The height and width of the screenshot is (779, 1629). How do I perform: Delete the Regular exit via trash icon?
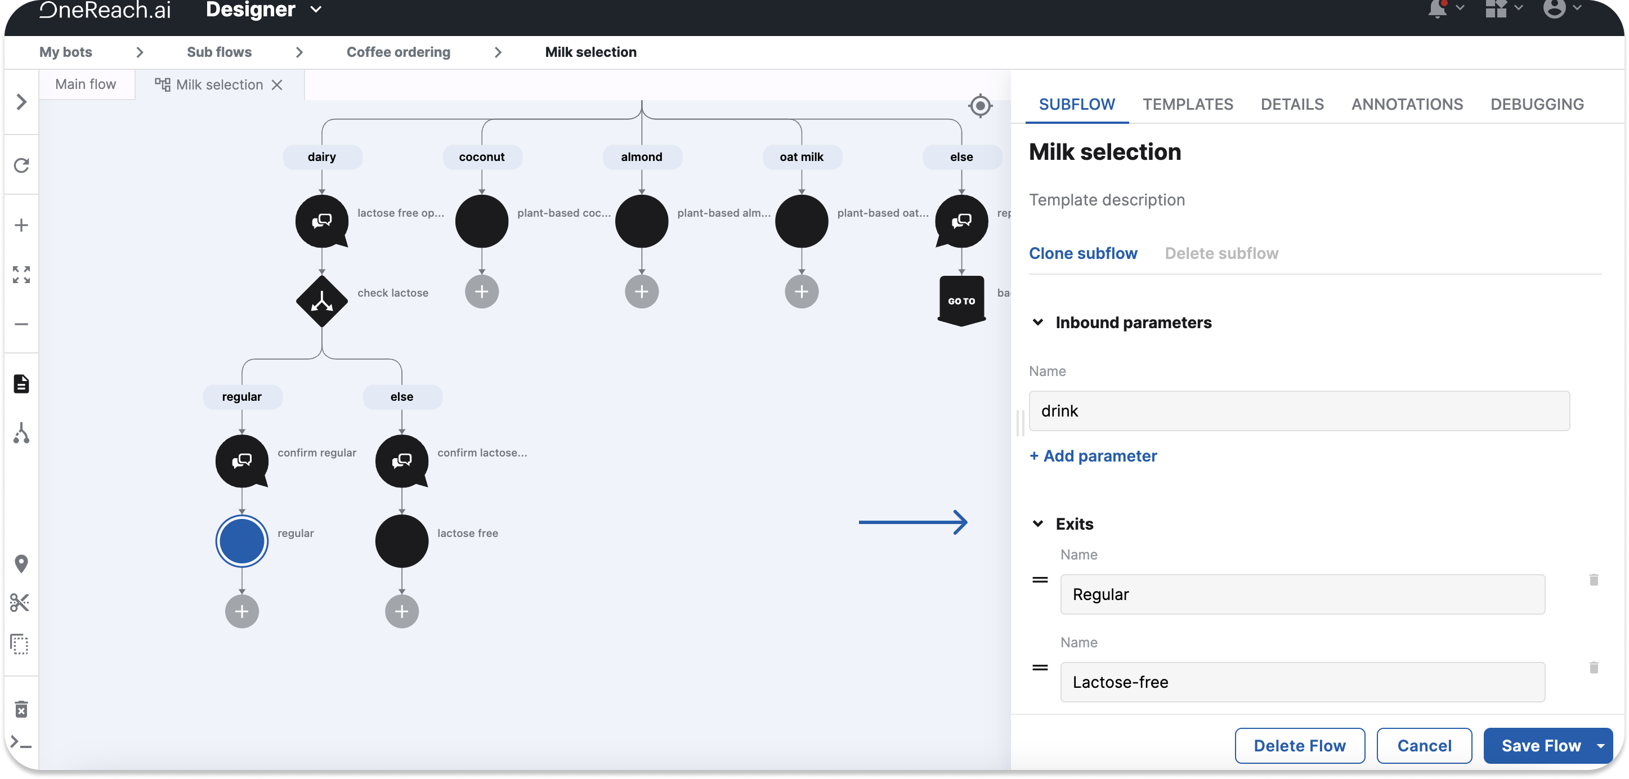pyautogui.click(x=1594, y=580)
